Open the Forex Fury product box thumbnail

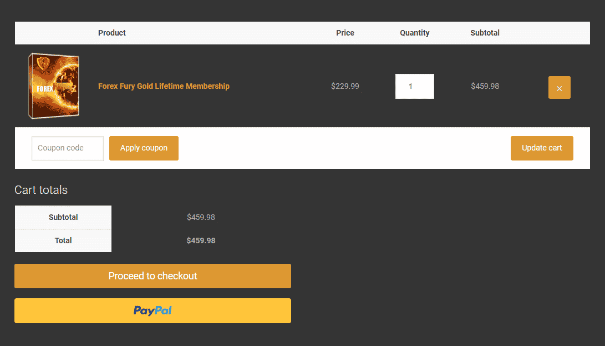[54, 86]
